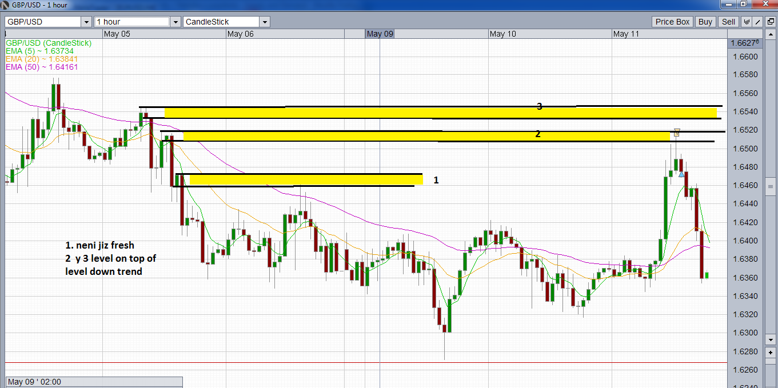Click the May 11 date header
Screen dimensions: 778x388
click(x=626, y=34)
